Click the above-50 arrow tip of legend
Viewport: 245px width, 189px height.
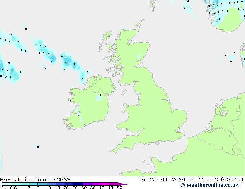122,184
